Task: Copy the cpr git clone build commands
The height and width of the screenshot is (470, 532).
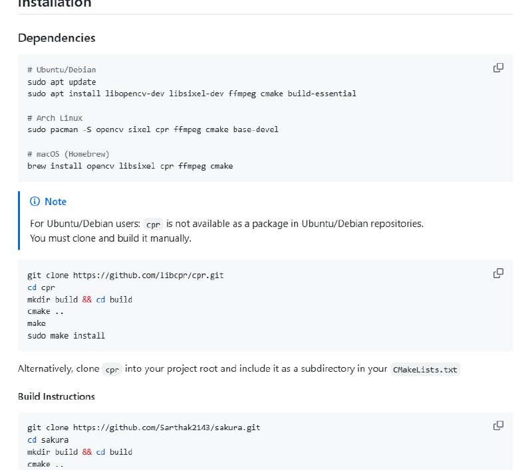Action: [498, 273]
